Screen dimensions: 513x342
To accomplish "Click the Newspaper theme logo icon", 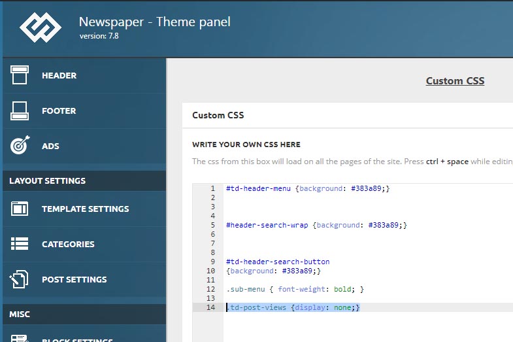I will click(41, 27).
